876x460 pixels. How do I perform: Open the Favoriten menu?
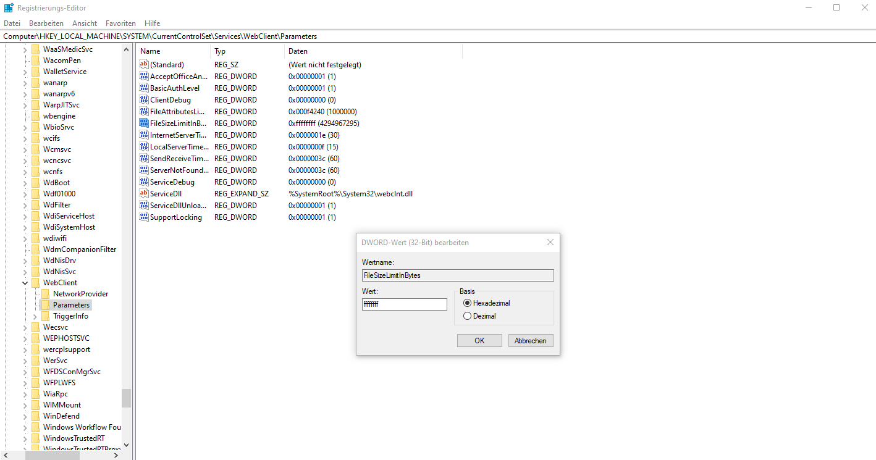pos(120,23)
